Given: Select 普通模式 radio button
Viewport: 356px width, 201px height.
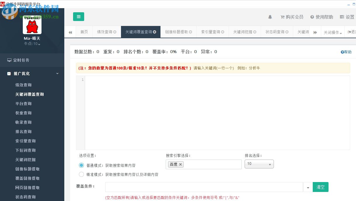Looking at the screenshot, I should [x=81, y=165].
